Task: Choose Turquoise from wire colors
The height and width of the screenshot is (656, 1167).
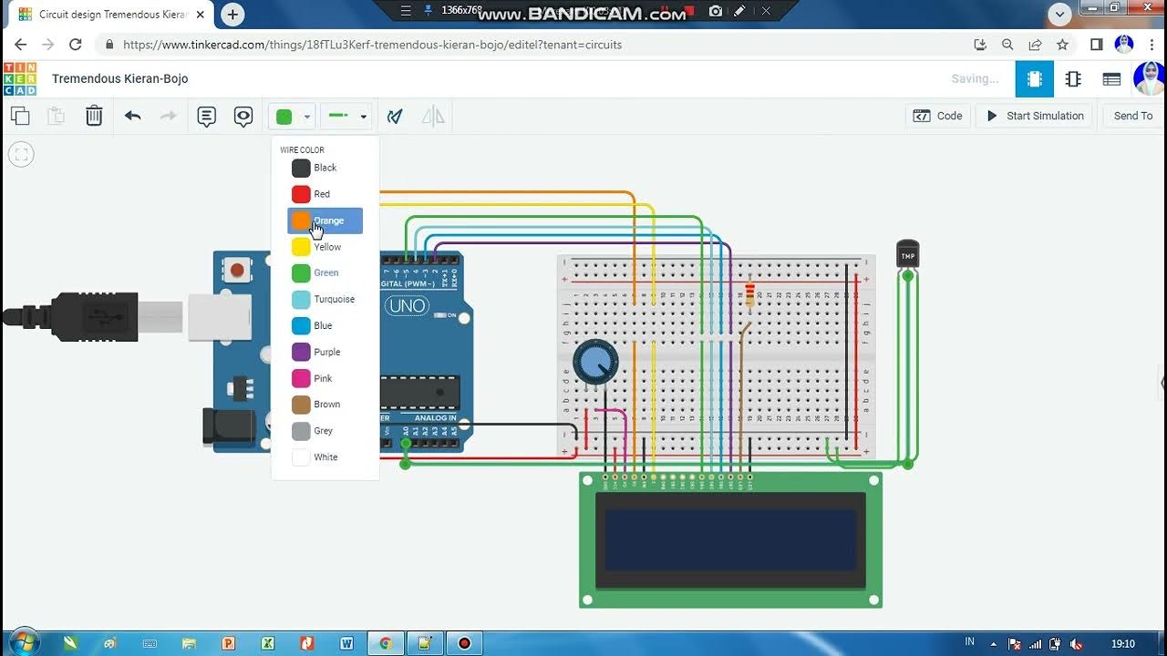Action: [x=325, y=299]
